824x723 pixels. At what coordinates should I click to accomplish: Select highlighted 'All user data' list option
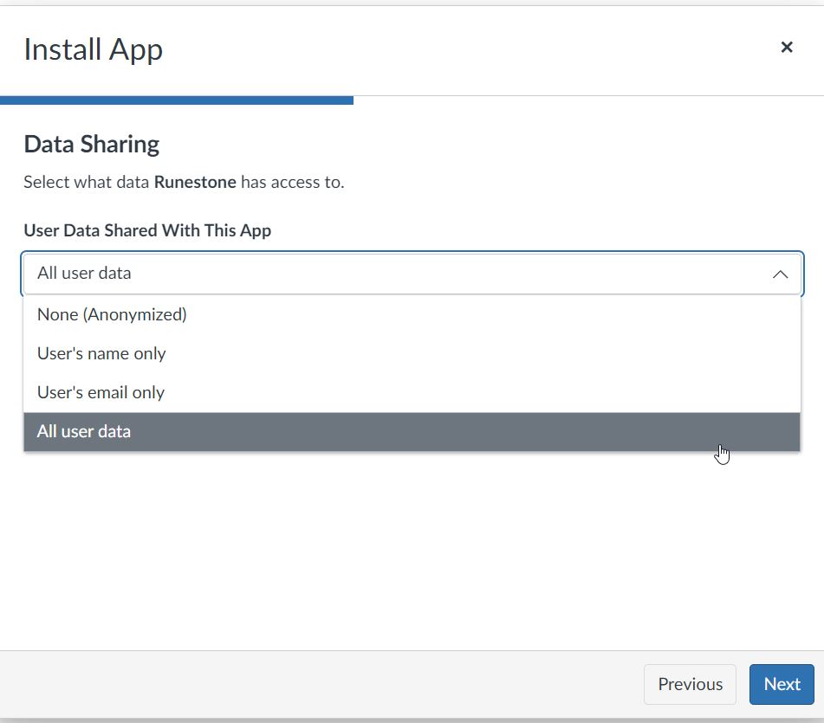412,431
